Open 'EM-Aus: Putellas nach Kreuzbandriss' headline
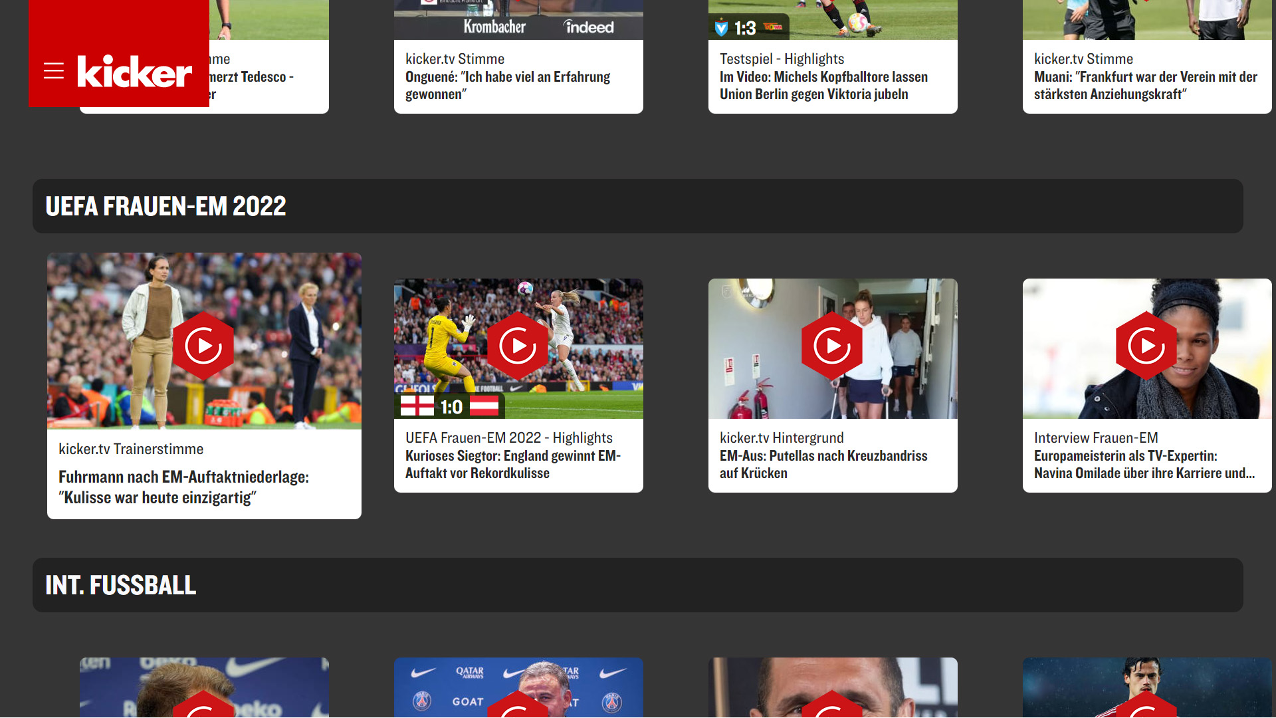The height and width of the screenshot is (718, 1276). (823, 464)
